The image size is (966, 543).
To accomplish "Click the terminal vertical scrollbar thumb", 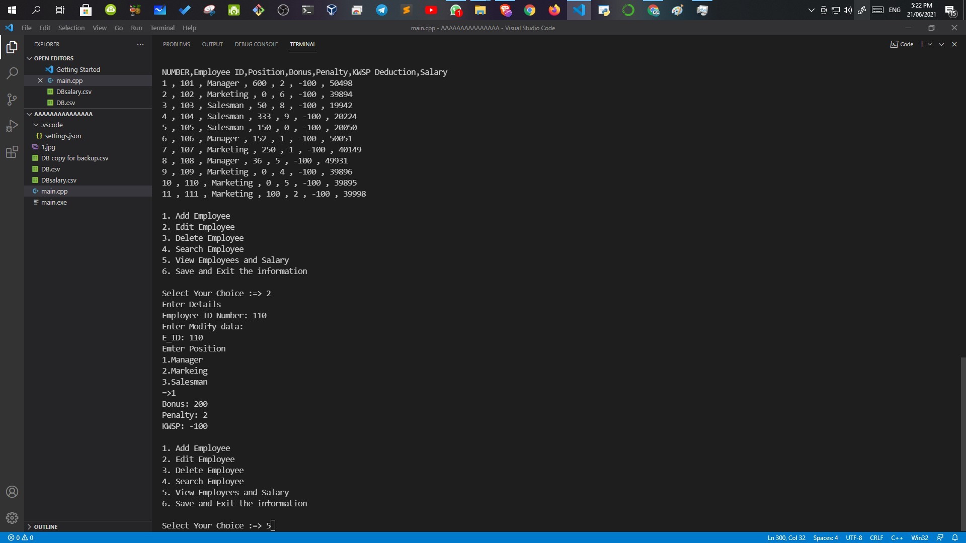I will tap(963, 444).
